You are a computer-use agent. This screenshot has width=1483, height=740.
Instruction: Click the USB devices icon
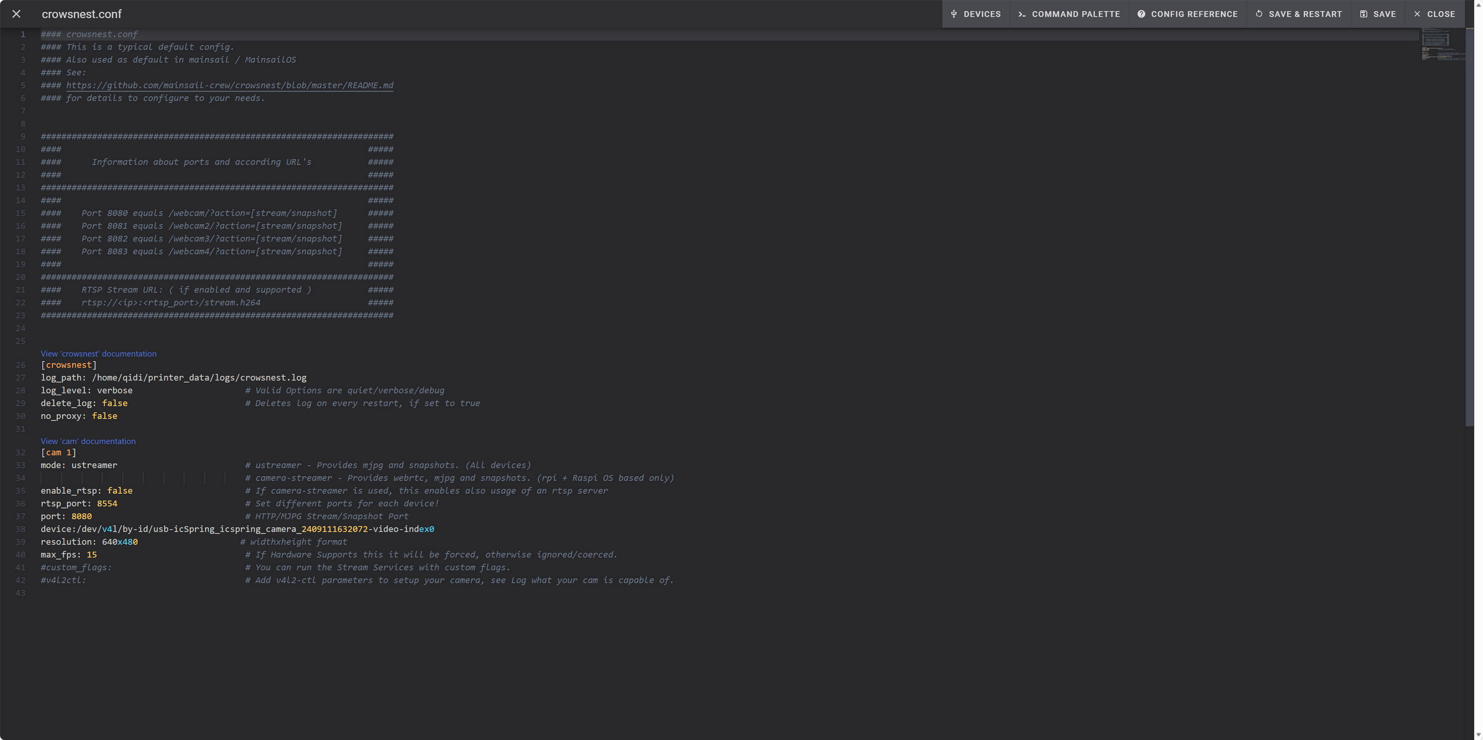pyautogui.click(x=954, y=14)
